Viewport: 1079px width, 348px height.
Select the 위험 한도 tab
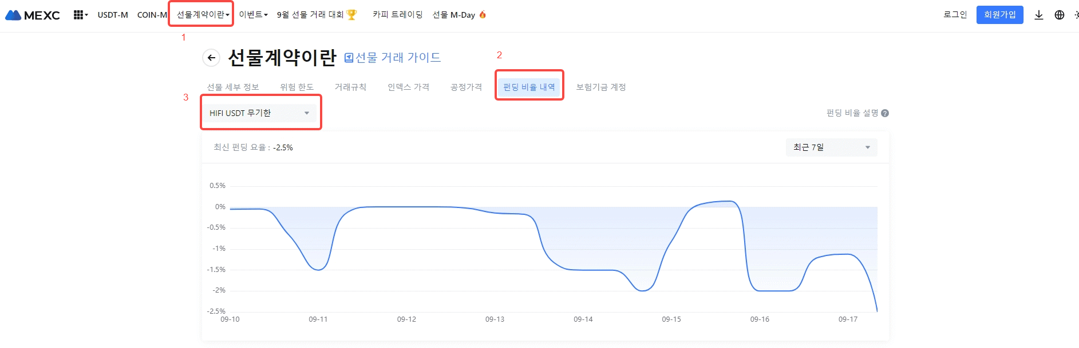[x=297, y=87]
